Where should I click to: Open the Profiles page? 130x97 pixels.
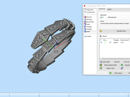(x=87, y=36)
